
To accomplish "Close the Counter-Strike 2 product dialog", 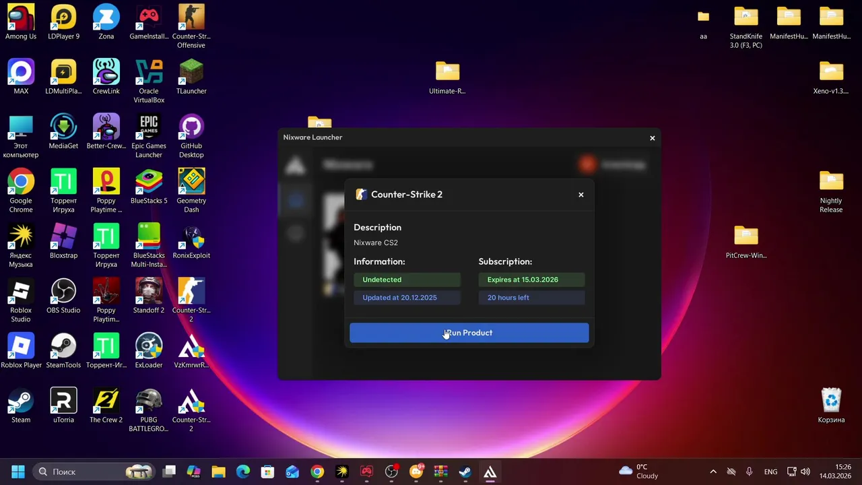I will click(581, 195).
